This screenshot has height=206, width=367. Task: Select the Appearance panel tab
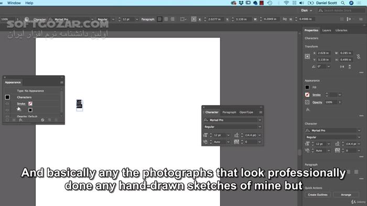pos(13,83)
